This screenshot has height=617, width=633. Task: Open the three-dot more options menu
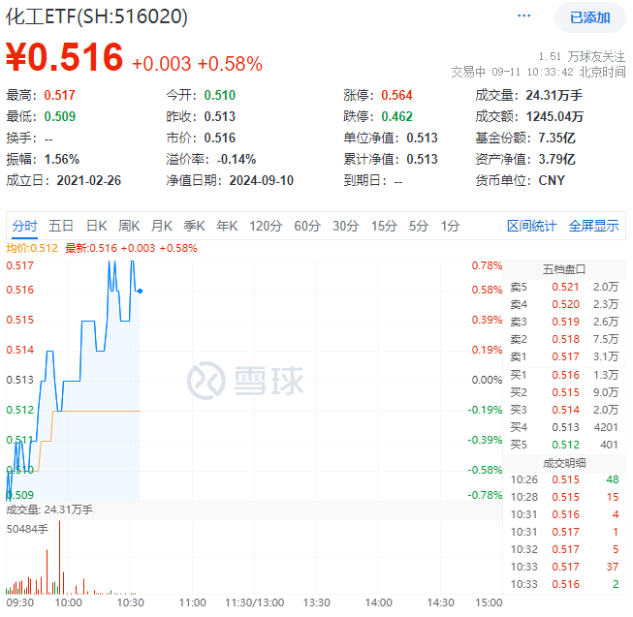coord(523,15)
